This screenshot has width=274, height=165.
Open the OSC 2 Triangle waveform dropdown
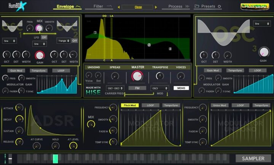(x=64, y=40)
